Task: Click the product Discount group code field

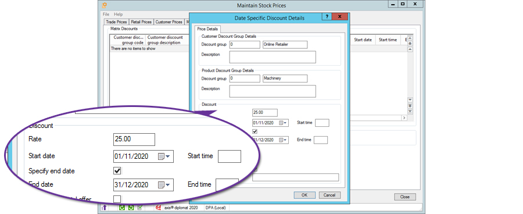Action: (x=245, y=79)
